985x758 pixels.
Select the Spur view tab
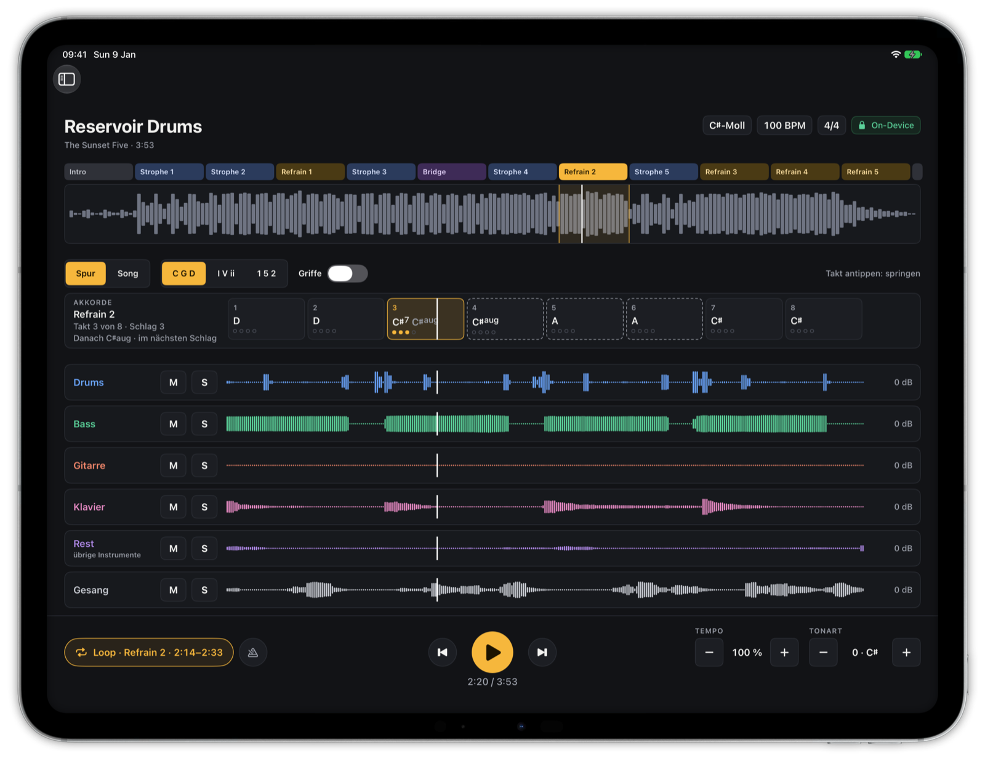click(86, 273)
